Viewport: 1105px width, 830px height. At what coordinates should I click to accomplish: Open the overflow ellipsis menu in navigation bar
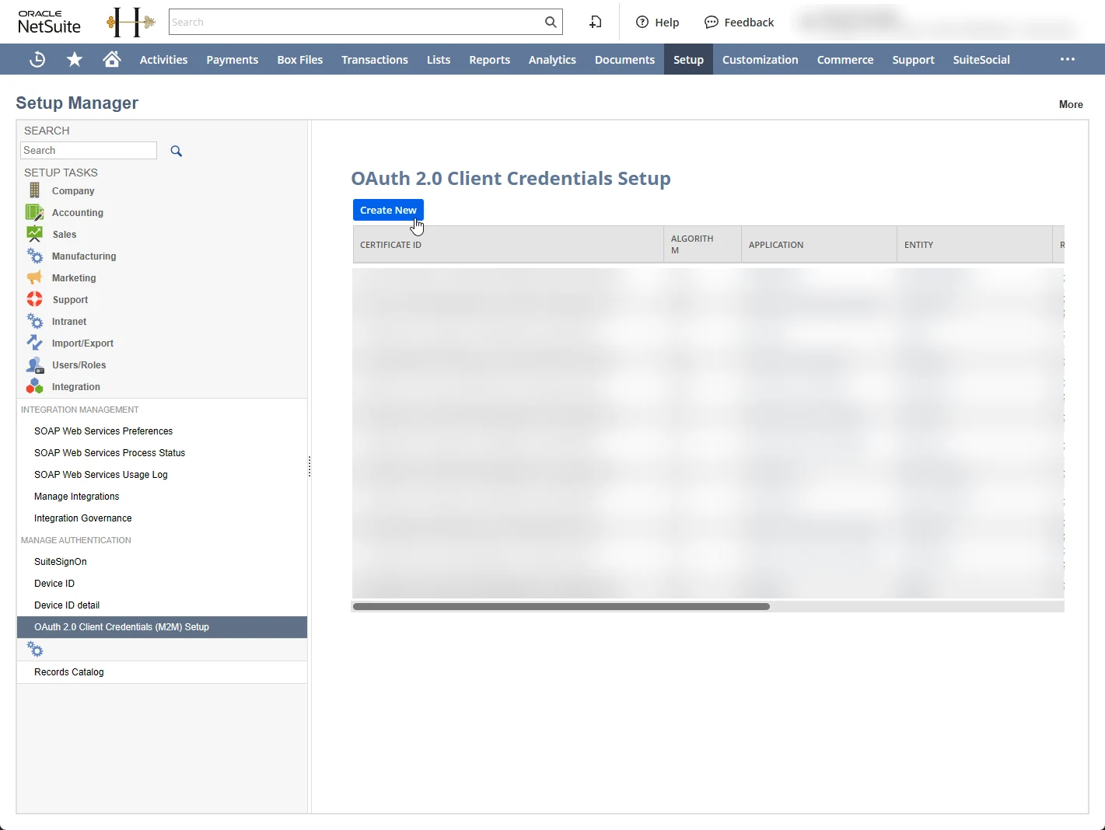pyautogui.click(x=1068, y=59)
